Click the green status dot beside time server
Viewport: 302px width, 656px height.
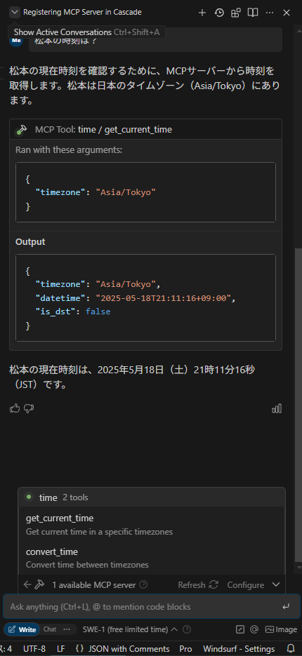click(x=29, y=497)
